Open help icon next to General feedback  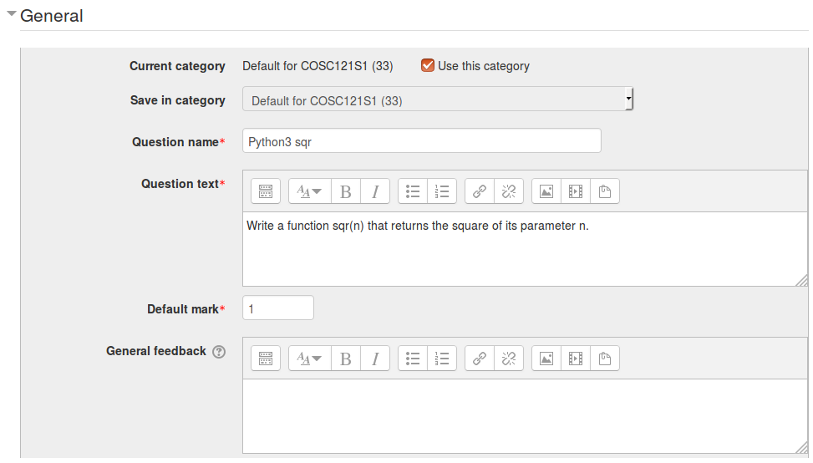point(219,352)
